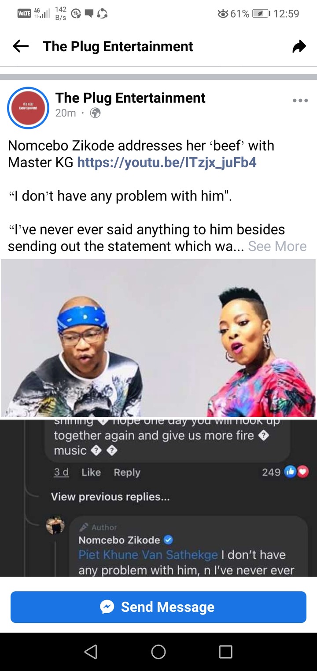Open Nomcebo Zikode's commenter profile name

tap(119, 540)
